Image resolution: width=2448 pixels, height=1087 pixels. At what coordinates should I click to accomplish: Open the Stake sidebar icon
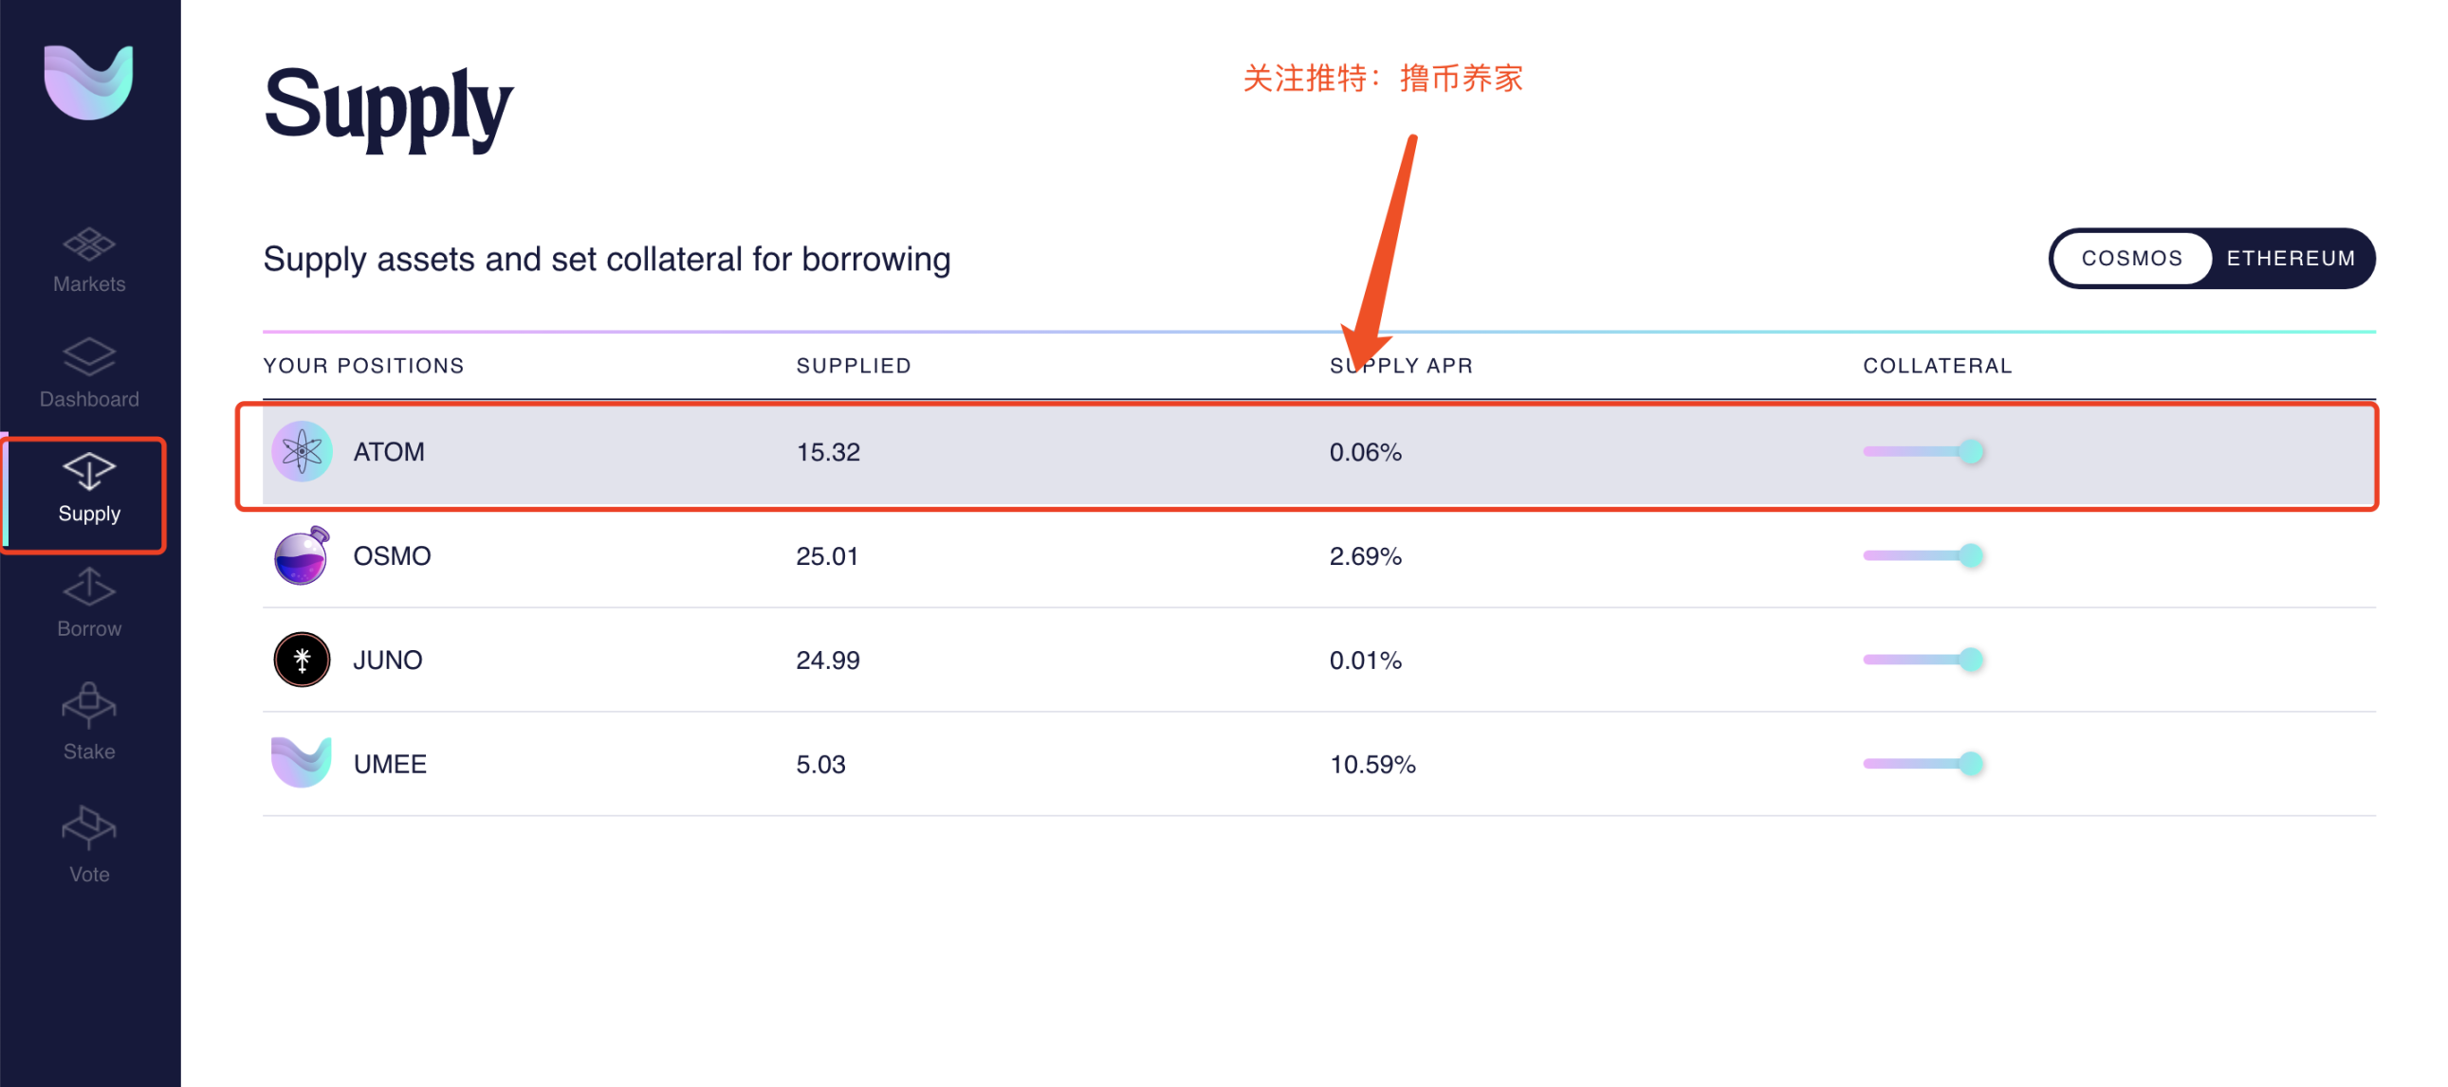(88, 705)
